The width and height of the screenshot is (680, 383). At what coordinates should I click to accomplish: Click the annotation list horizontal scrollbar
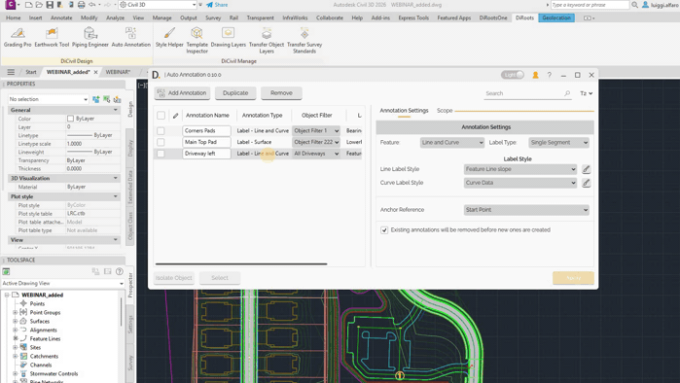pos(241,263)
